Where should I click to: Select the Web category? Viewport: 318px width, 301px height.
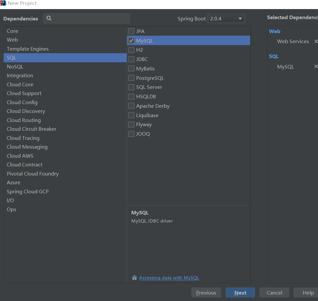point(12,40)
